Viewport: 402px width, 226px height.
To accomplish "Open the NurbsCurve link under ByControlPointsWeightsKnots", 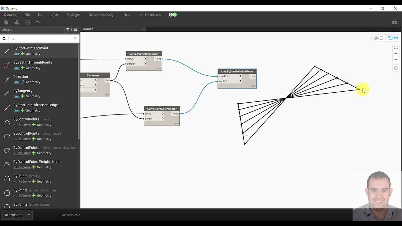I will 22,167.
